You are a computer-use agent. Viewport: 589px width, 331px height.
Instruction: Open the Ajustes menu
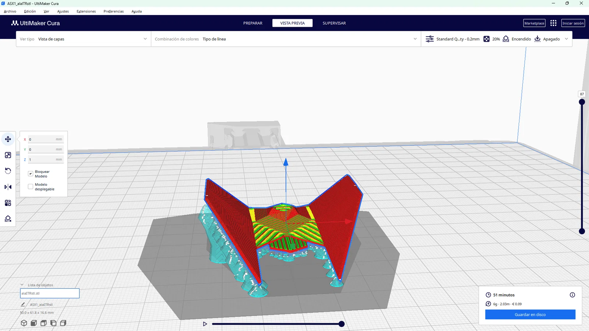[x=63, y=11]
